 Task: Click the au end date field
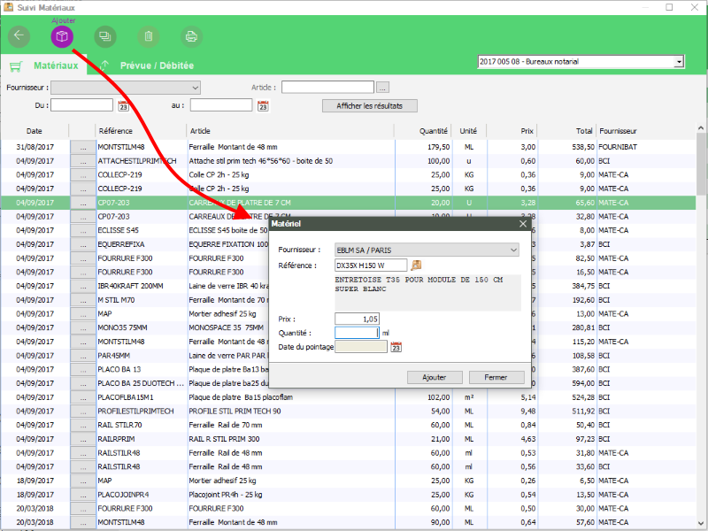[221, 105]
